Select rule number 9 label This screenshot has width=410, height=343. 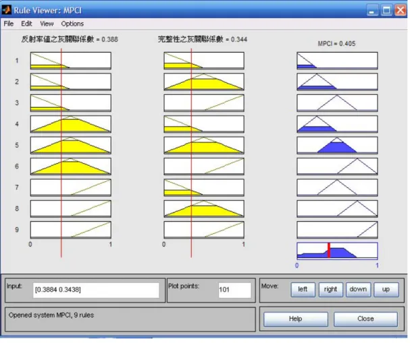click(17, 230)
